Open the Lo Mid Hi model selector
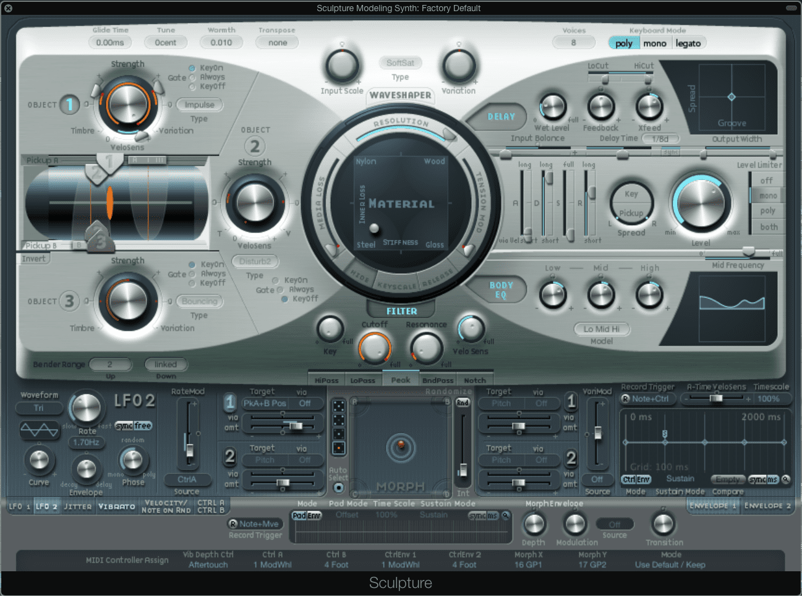Image resolution: width=802 pixels, height=596 pixels. click(601, 328)
